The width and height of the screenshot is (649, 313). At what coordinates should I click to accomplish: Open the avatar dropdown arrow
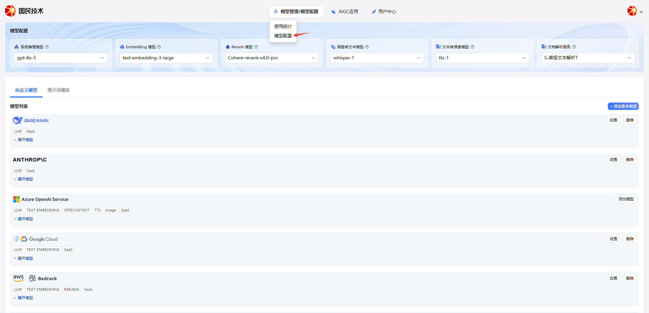click(641, 12)
